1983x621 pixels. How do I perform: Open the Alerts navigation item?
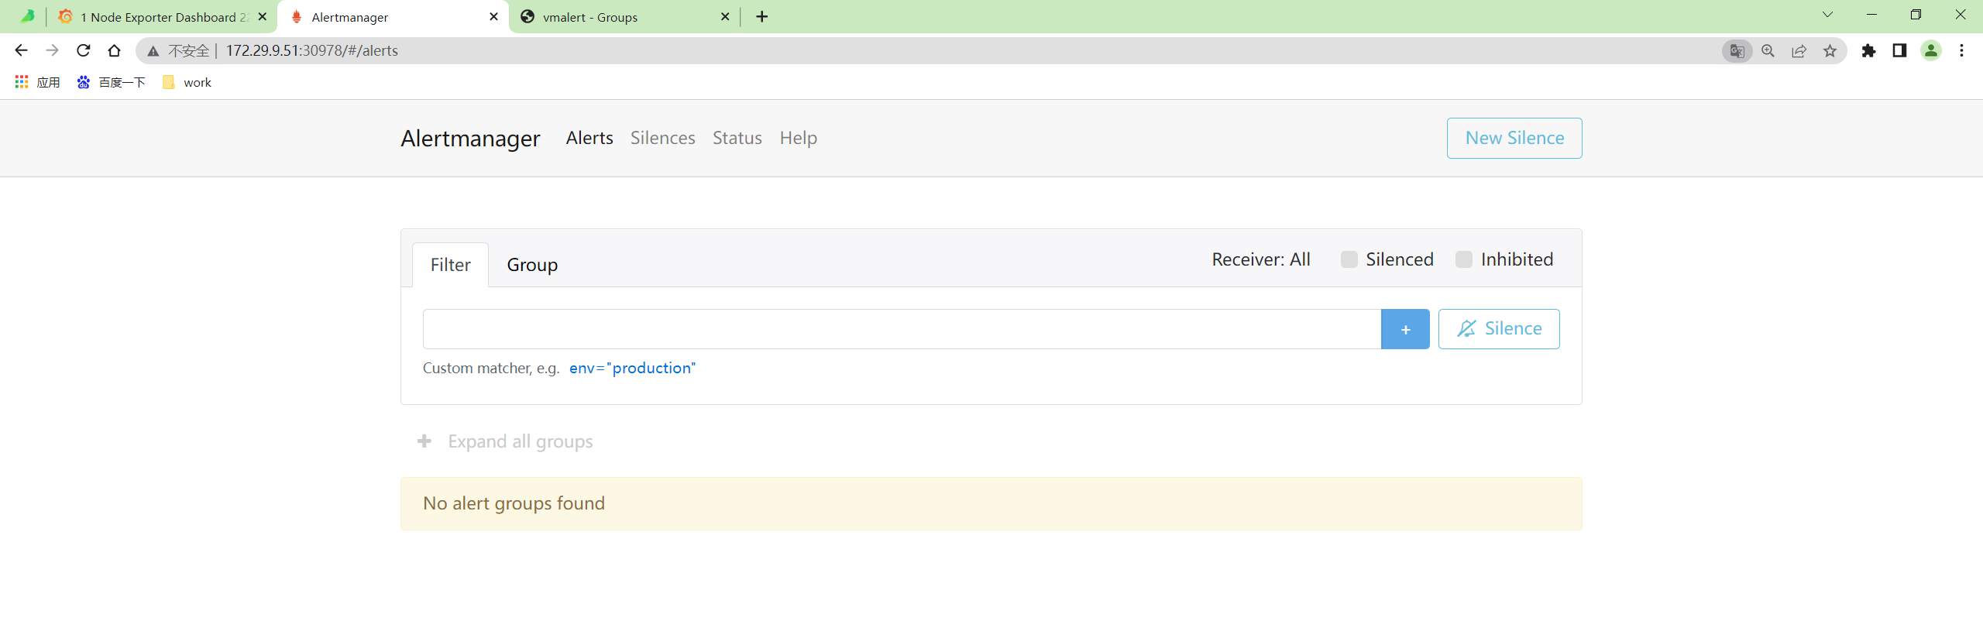589,138
